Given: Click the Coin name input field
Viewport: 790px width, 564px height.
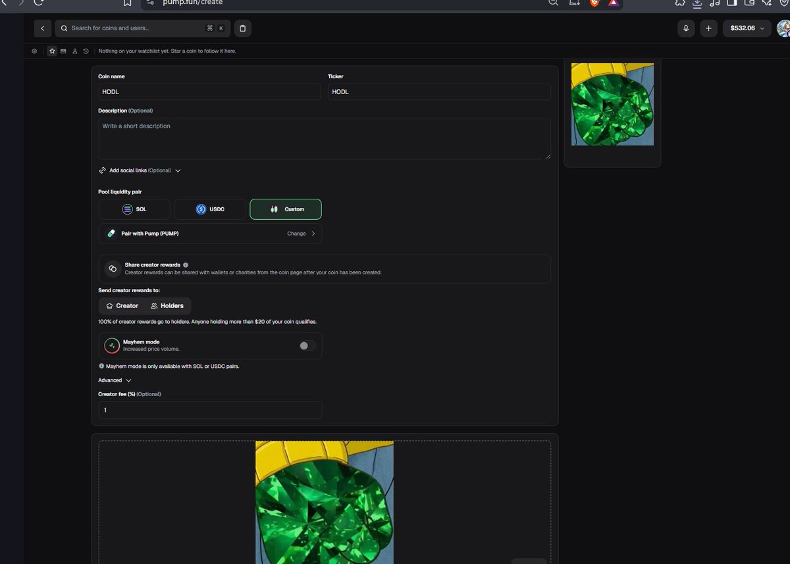Looking at the screenshot, I should (x=210, y=92).
